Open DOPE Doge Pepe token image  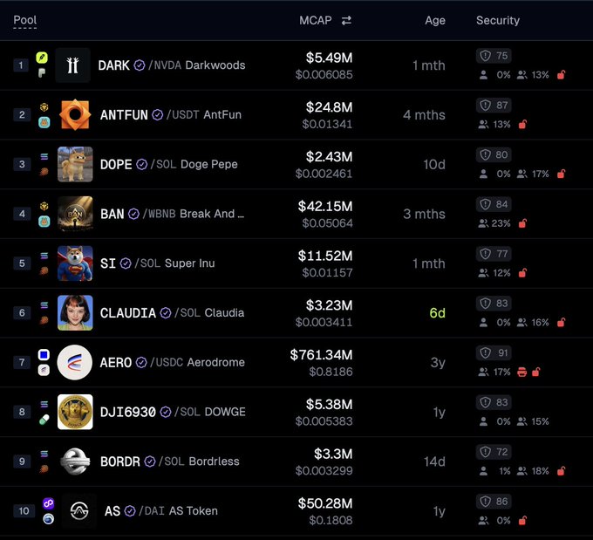pyautogui.click(x=75, y=164)
